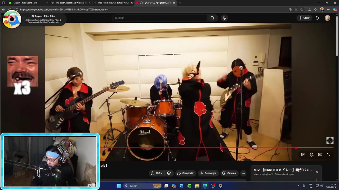Viewport: 339px width, 190px height.
Task: Click the Crear button
Action: [x=304, y=18]
